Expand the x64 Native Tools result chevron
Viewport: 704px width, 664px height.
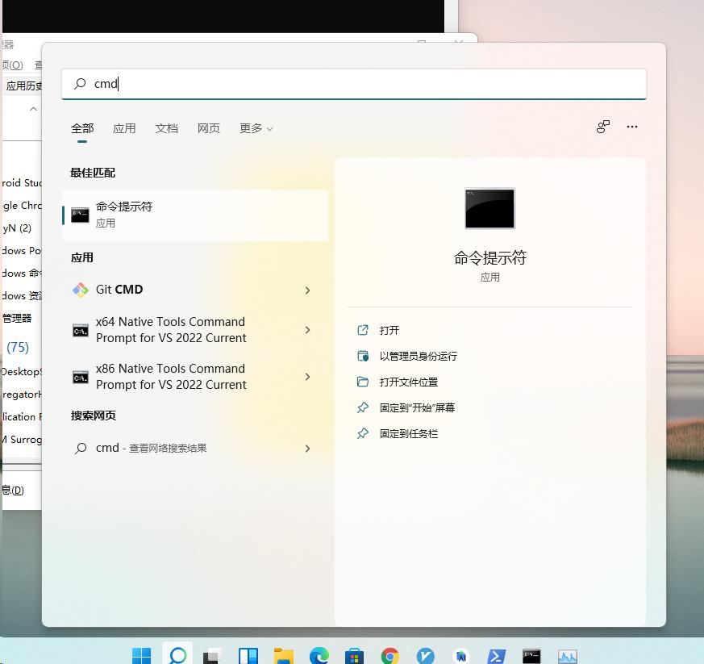click(307, 330)
